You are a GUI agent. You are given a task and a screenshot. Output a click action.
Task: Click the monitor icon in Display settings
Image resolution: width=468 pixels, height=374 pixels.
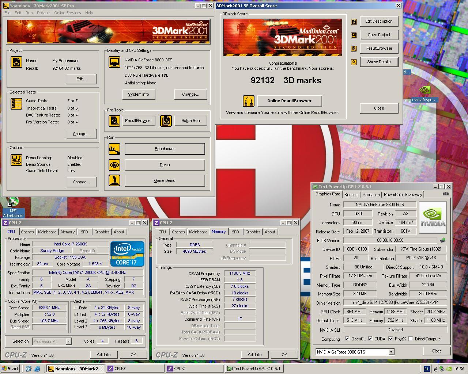[x=114, y=62]
